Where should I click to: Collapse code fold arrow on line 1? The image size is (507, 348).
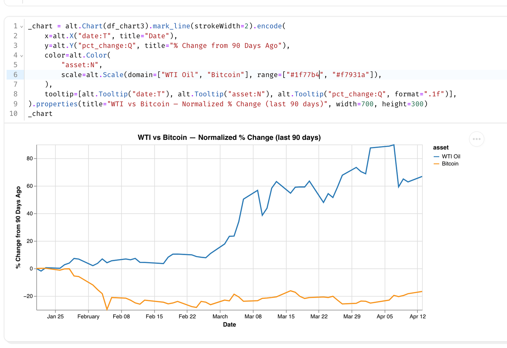[22, 26]
